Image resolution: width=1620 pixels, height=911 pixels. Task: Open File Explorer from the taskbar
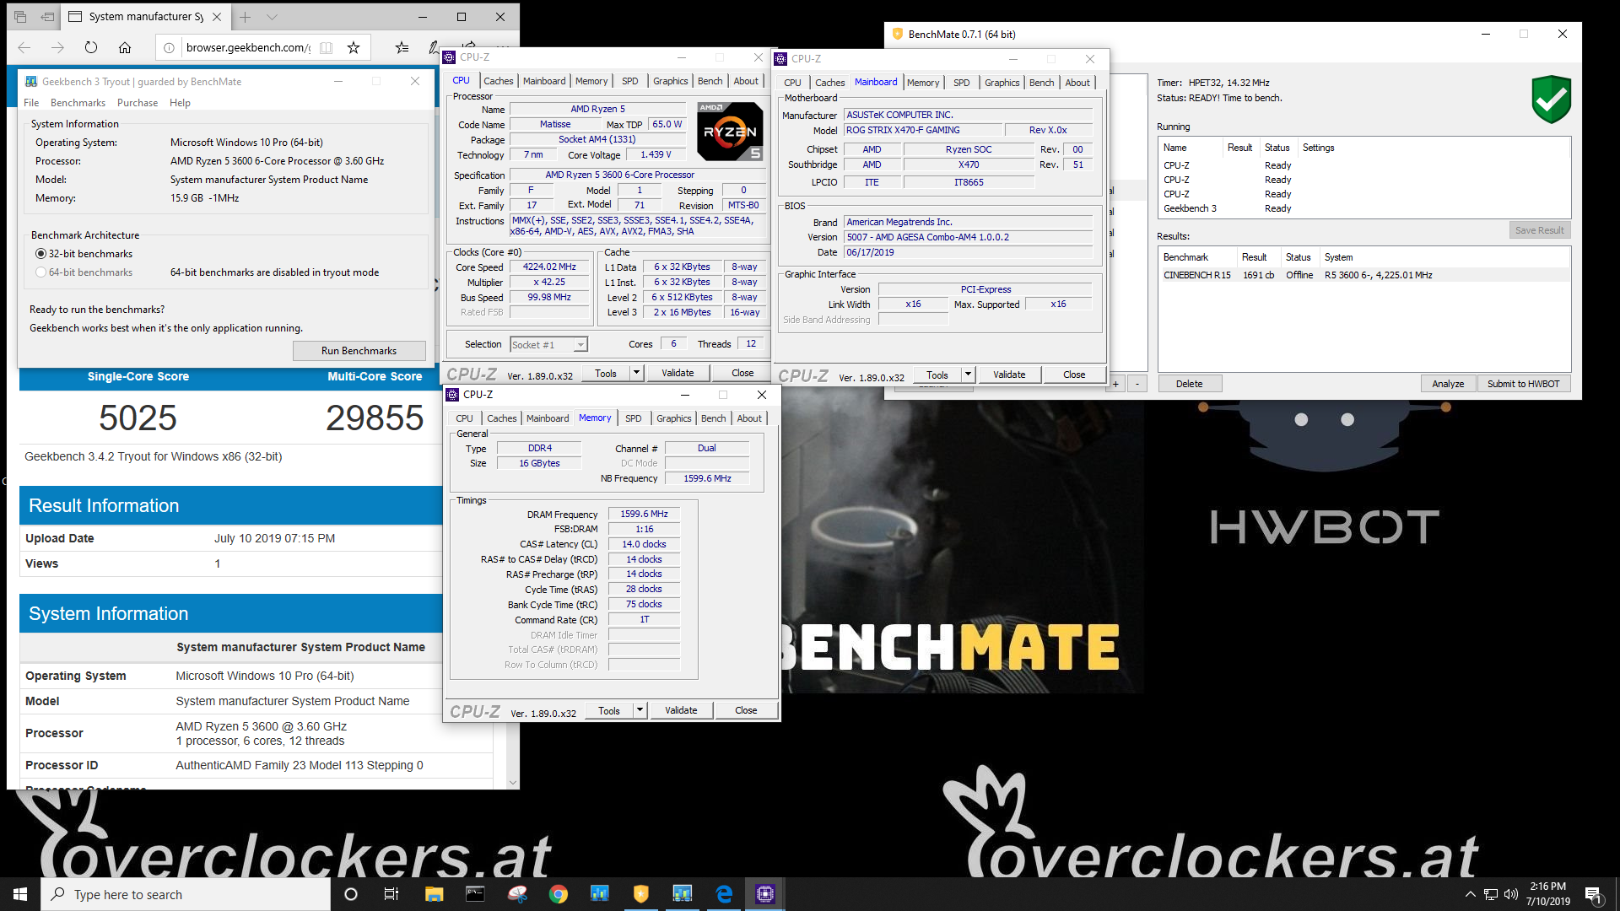tap(434, 894)
